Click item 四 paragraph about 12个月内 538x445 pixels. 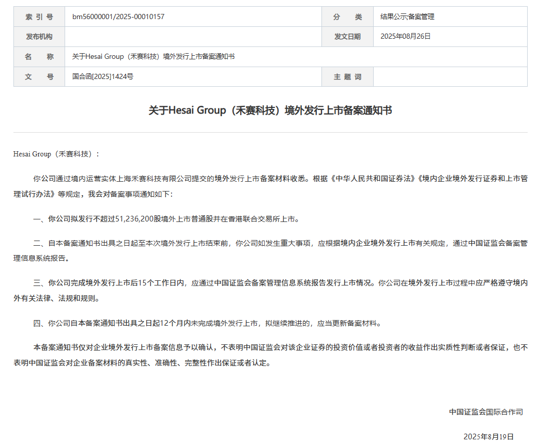[x=208, y=323]
